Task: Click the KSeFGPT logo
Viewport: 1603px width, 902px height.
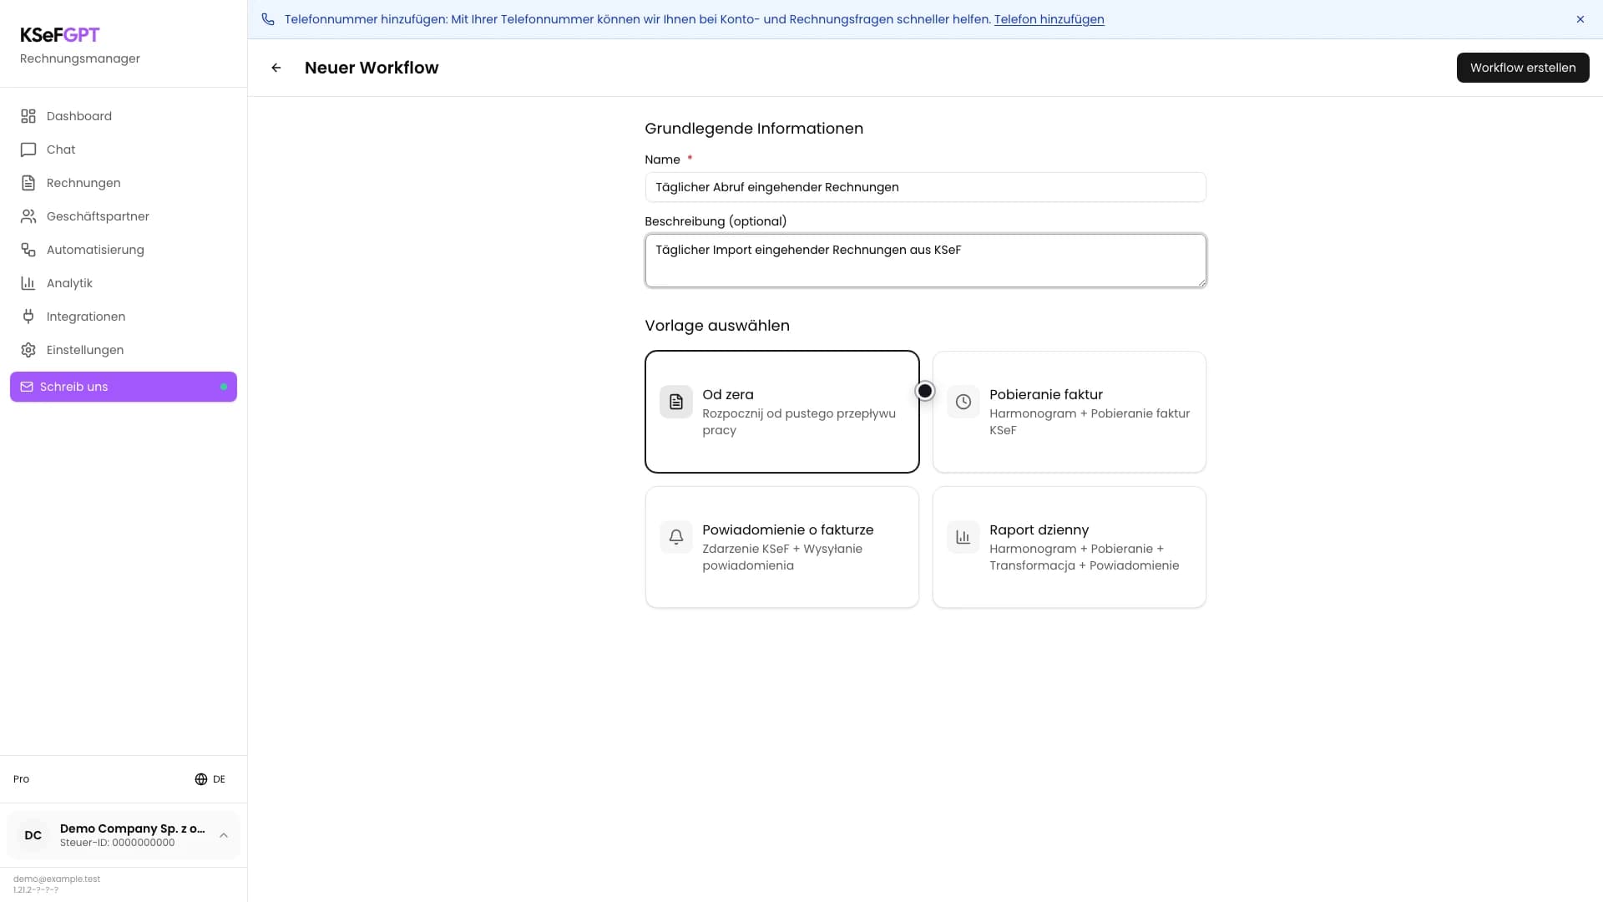Action: [x=60, y=35]
